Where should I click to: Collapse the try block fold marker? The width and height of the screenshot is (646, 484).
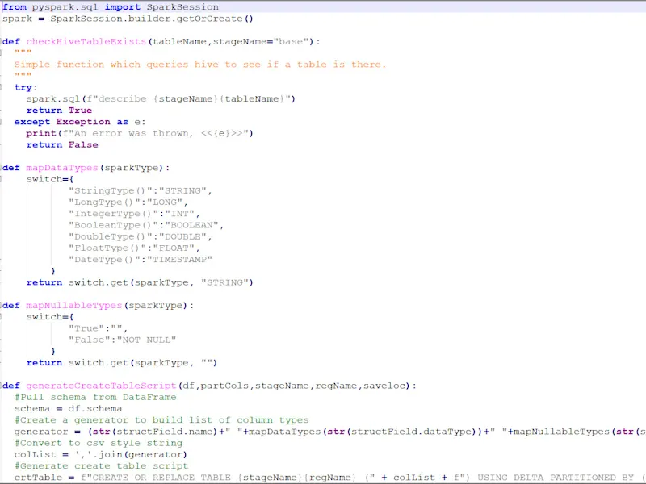(2, 87)
